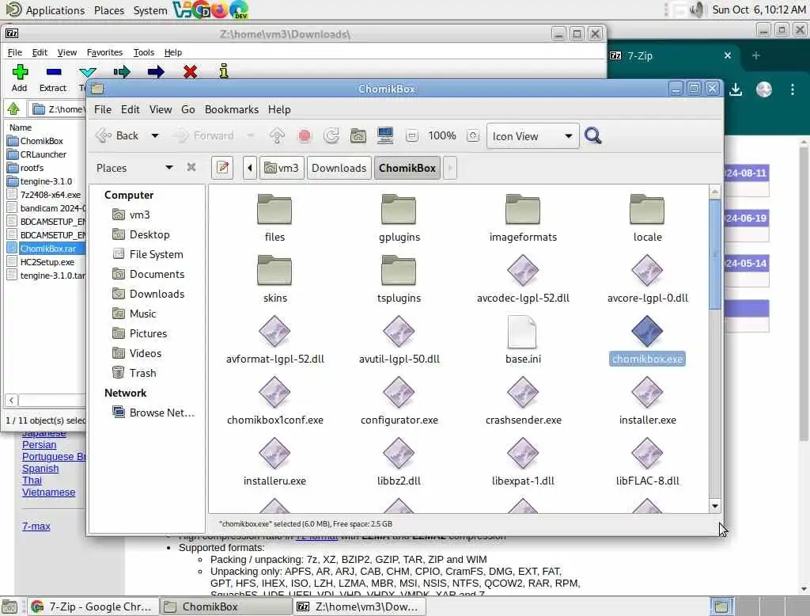Click the Info icon in the 7-Zip toolbar
Image resolution: width=810 pixels, height=616 pixels.
point(223,70)
